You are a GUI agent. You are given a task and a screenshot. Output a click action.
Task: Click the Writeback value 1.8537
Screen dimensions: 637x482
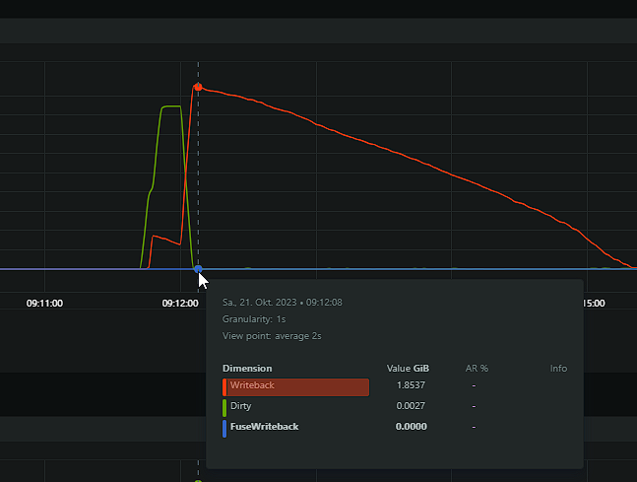click(x=411, y=385)
